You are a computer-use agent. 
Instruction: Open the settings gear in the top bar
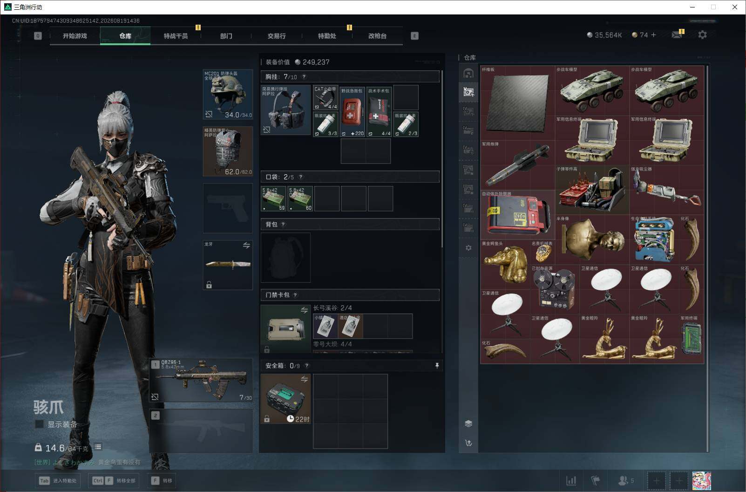tap(702, 35)
